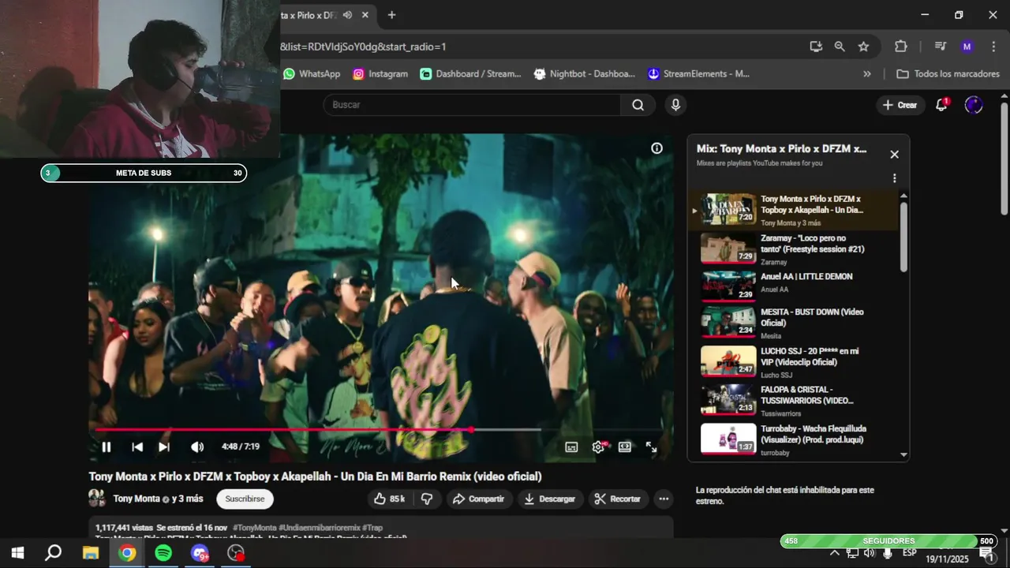Dislike the video

click(x=427, y=499)
